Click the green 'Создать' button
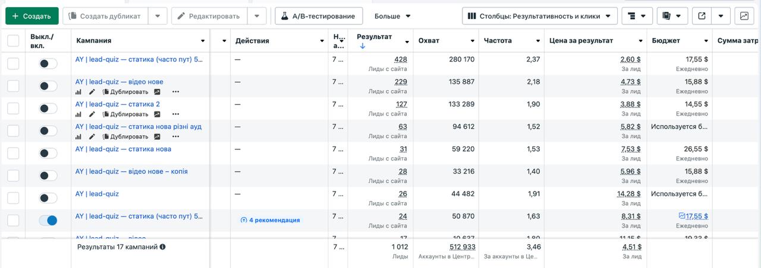The height and width of the screenshot is (268, 761). [32, 16]
